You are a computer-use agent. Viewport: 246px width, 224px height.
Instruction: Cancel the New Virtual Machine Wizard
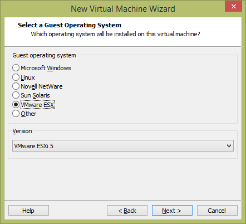217,211
